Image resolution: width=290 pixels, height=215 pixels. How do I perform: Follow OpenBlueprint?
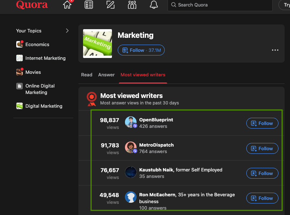pyautogui.click(x=262, y=123)
